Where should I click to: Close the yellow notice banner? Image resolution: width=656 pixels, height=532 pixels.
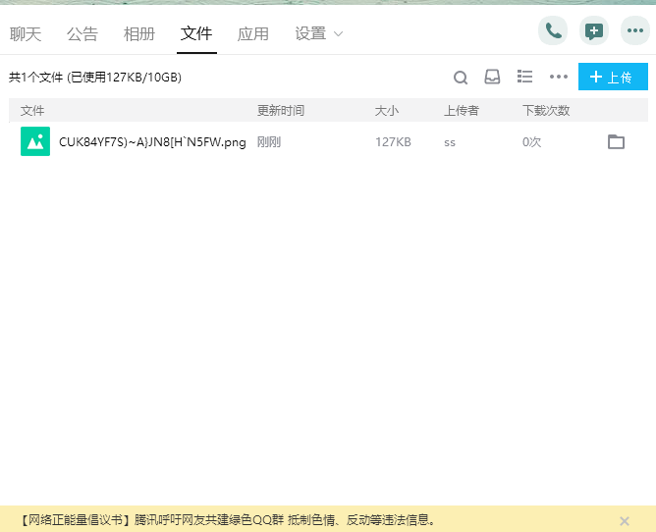tap(625, 520)
